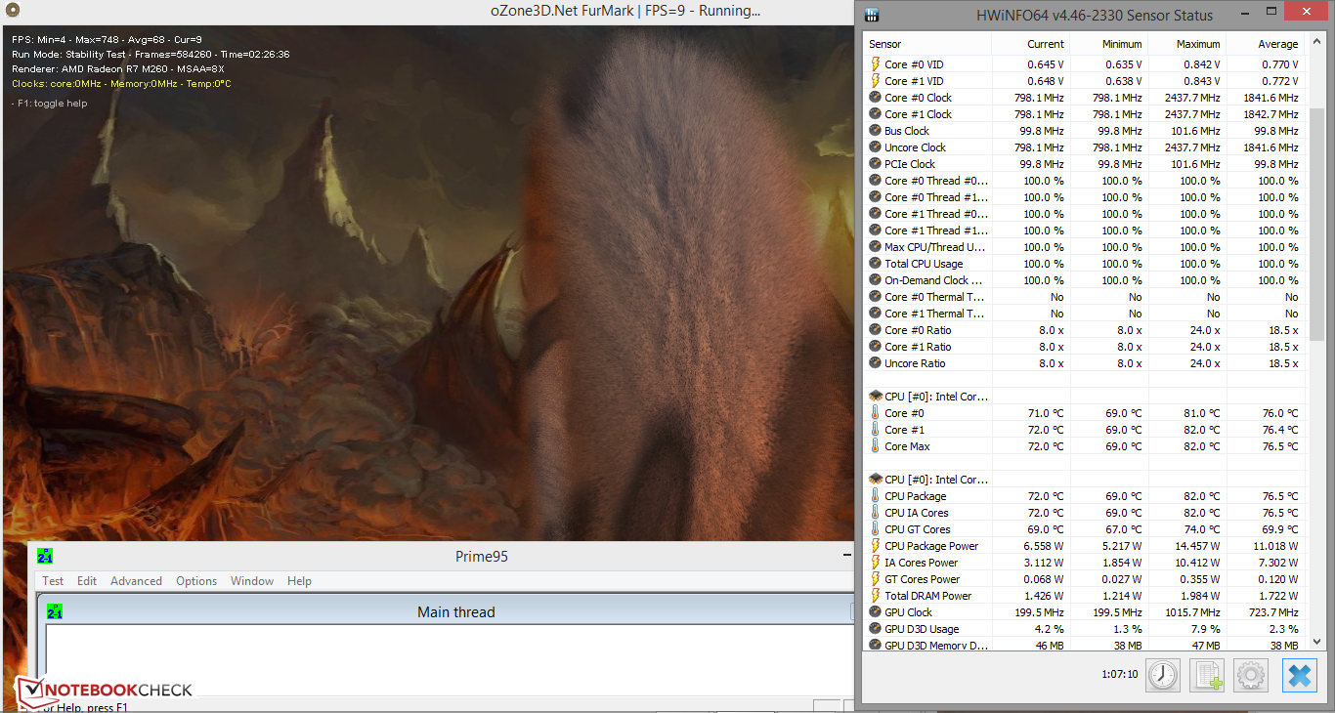Click thermometer icon beside CPU Package temperature
This screenshot has width=1335, height=713.
click(876, 496)
